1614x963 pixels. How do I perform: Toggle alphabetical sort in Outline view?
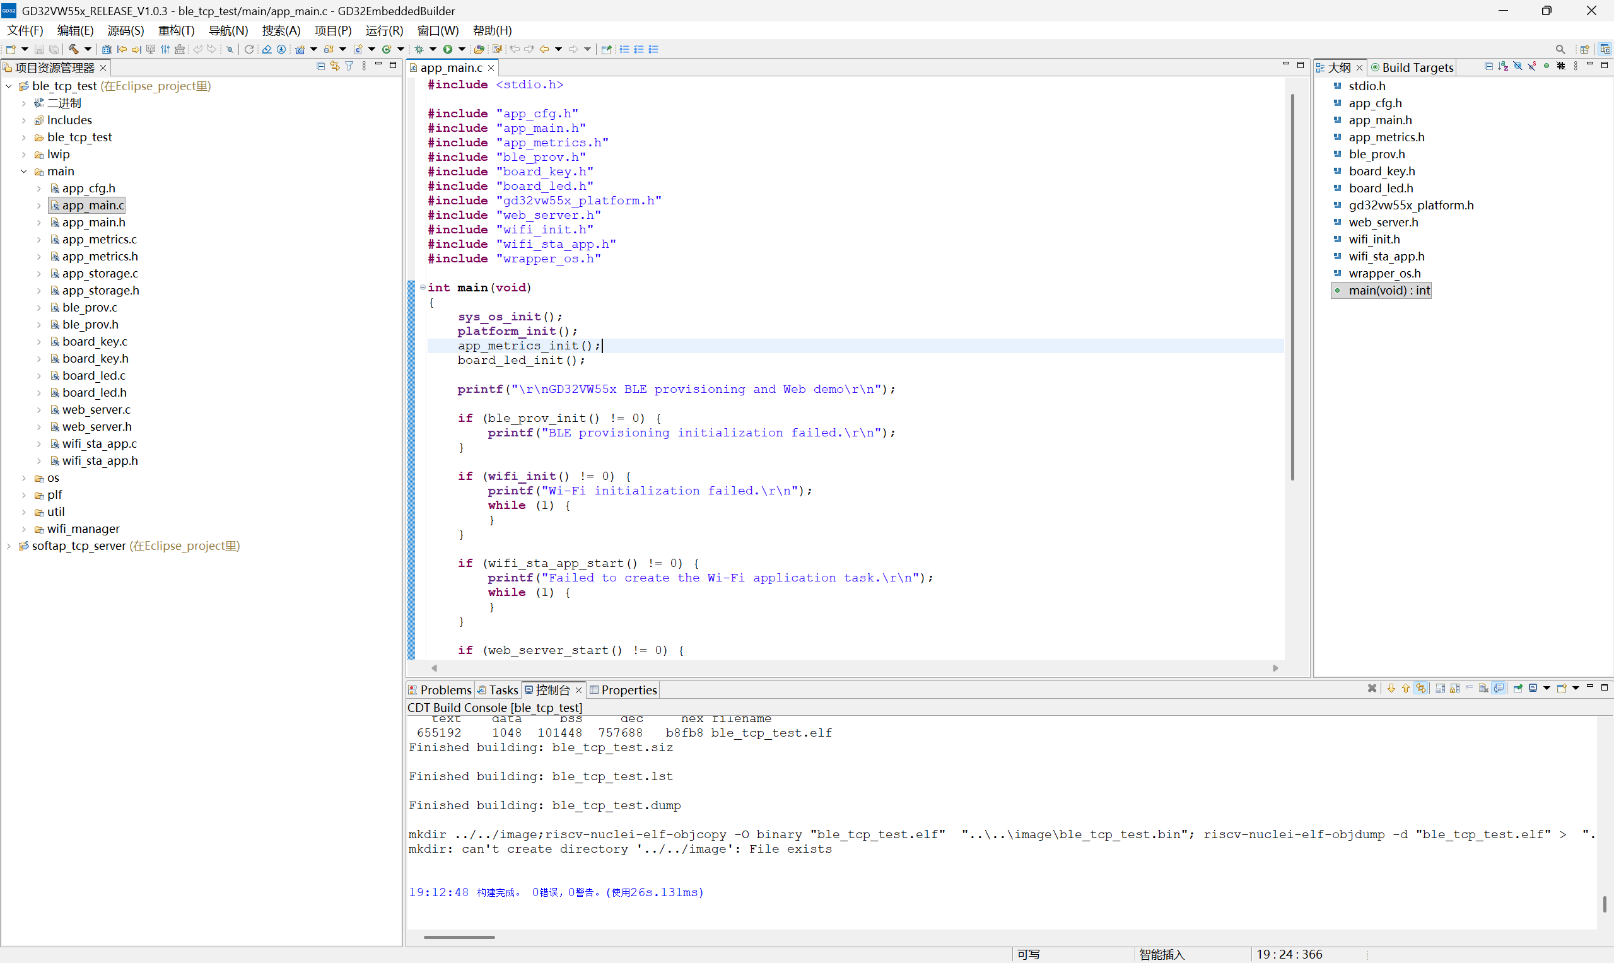tap(1503, 66)
